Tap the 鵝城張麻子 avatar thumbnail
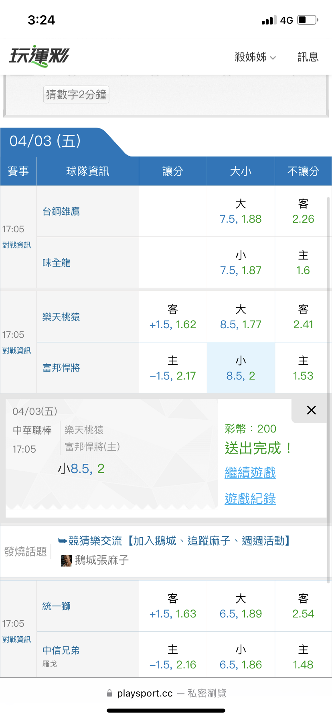This screenshot has width=332, height=719. click(x=66, y=561)
